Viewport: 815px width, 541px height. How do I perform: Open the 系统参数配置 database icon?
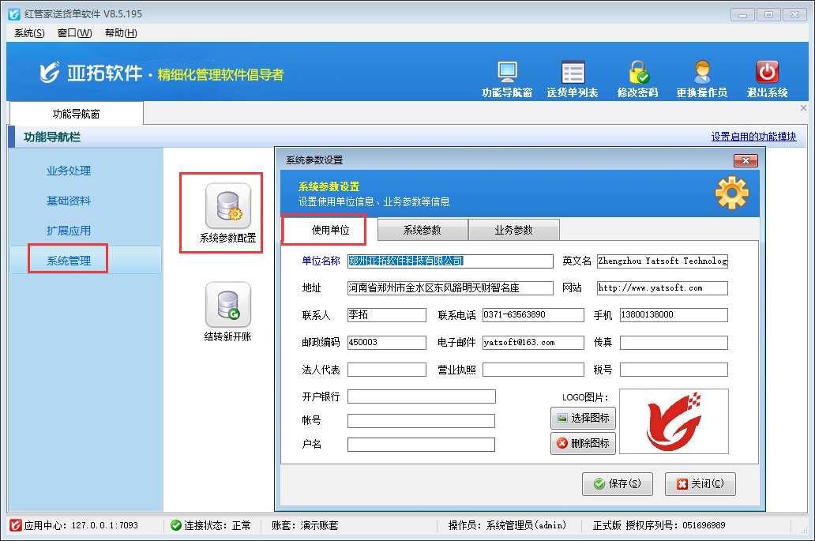tap(227, 206)
